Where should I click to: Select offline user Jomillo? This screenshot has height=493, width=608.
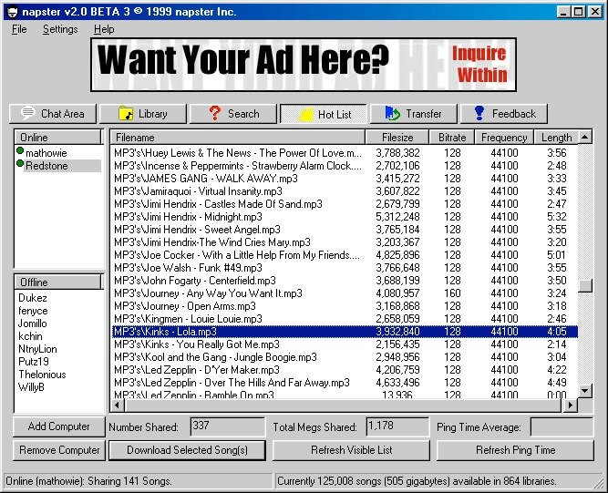(32, 324)
